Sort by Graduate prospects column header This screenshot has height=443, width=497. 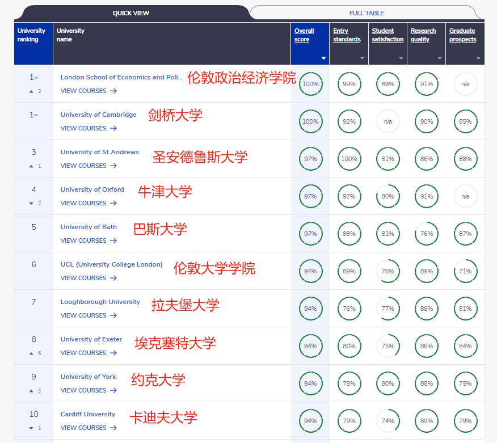point(463,35)
